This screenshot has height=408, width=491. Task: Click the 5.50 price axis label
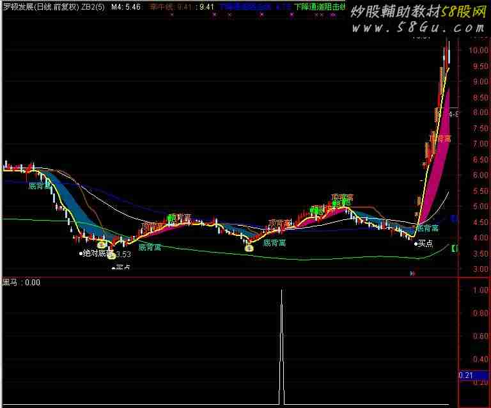click(x=480, y=191)
